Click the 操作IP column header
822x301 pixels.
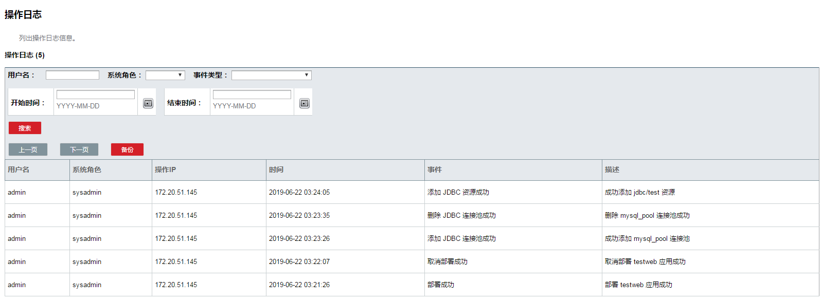(165, 170)
